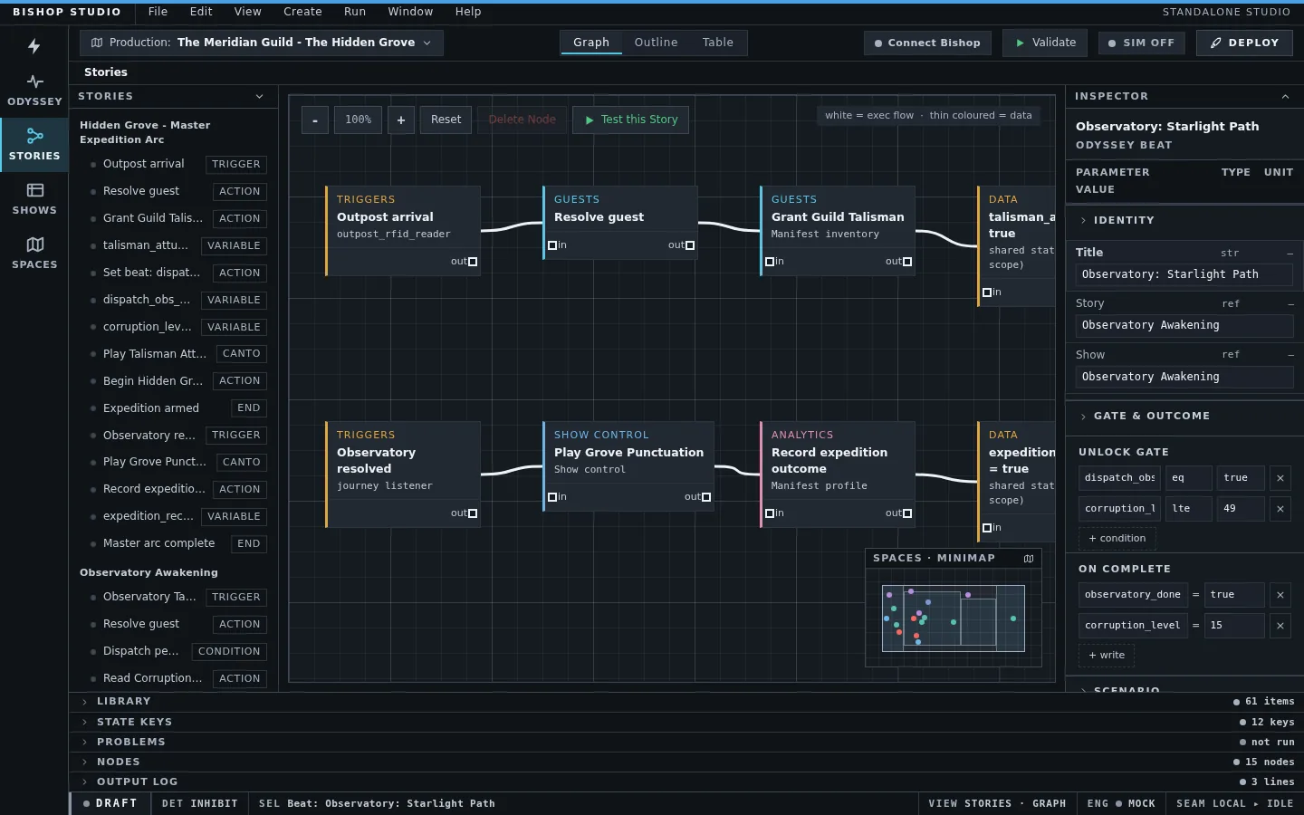This screenshot has height=815, width=1304.
Task: Click the out port of Observatory resolved node
Action: 473,513
